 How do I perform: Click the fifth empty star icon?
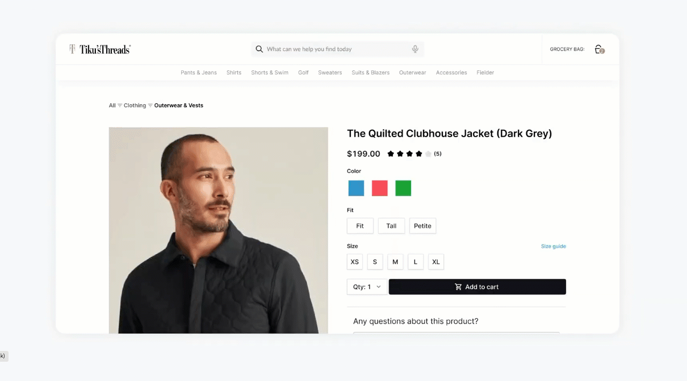pos(428,154)
